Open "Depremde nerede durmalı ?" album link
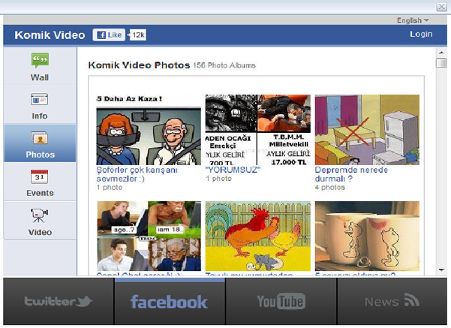Screen dimensions: 451x328 point(351,173)
